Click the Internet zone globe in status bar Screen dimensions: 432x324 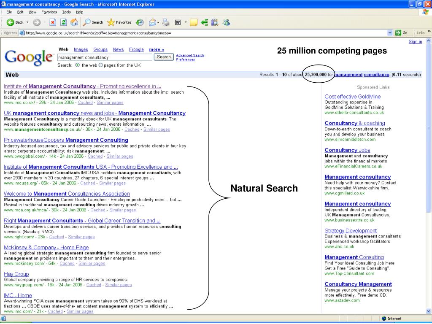coord(384,319)
